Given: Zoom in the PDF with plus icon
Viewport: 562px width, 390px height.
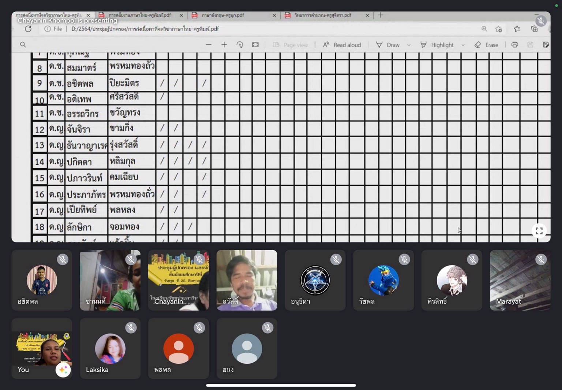Looking at the screenshot, I should point(224,45).
